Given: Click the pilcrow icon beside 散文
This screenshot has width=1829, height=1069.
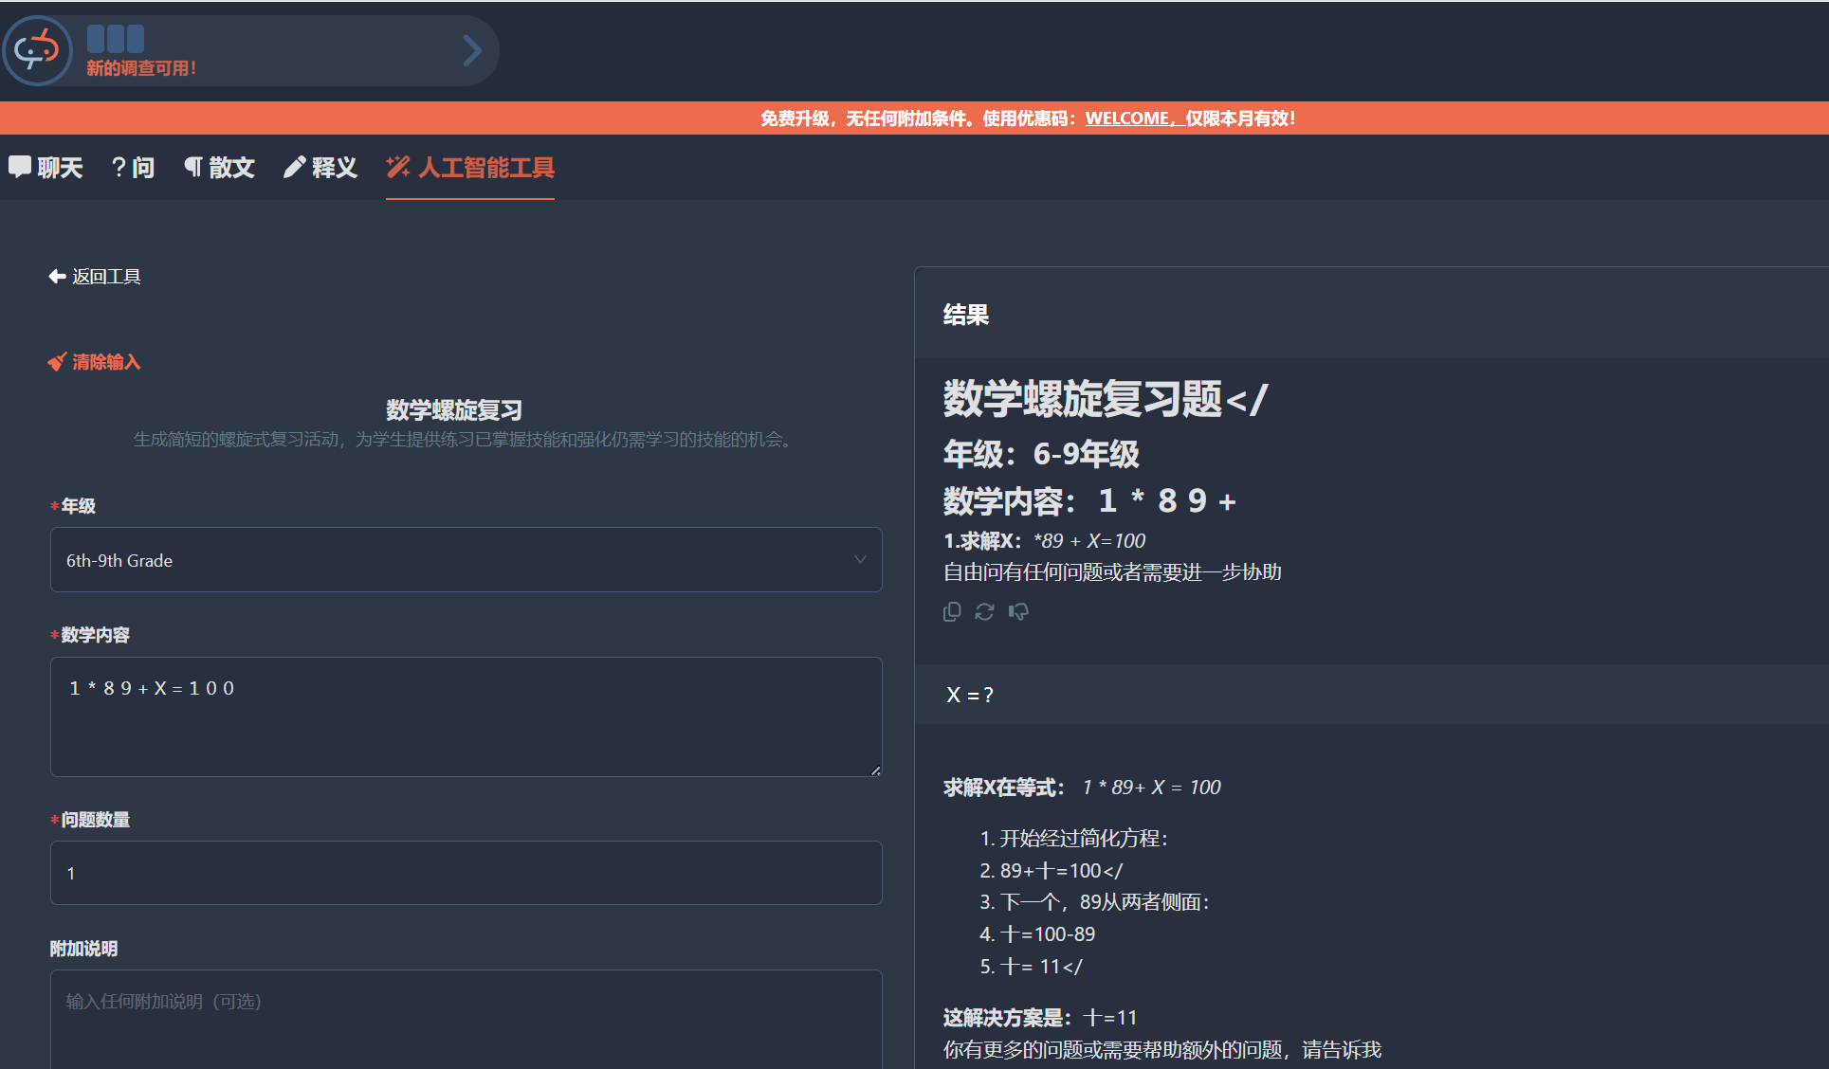Looking at the screenshot, I should pyautogui.click(x=193, y=167).
